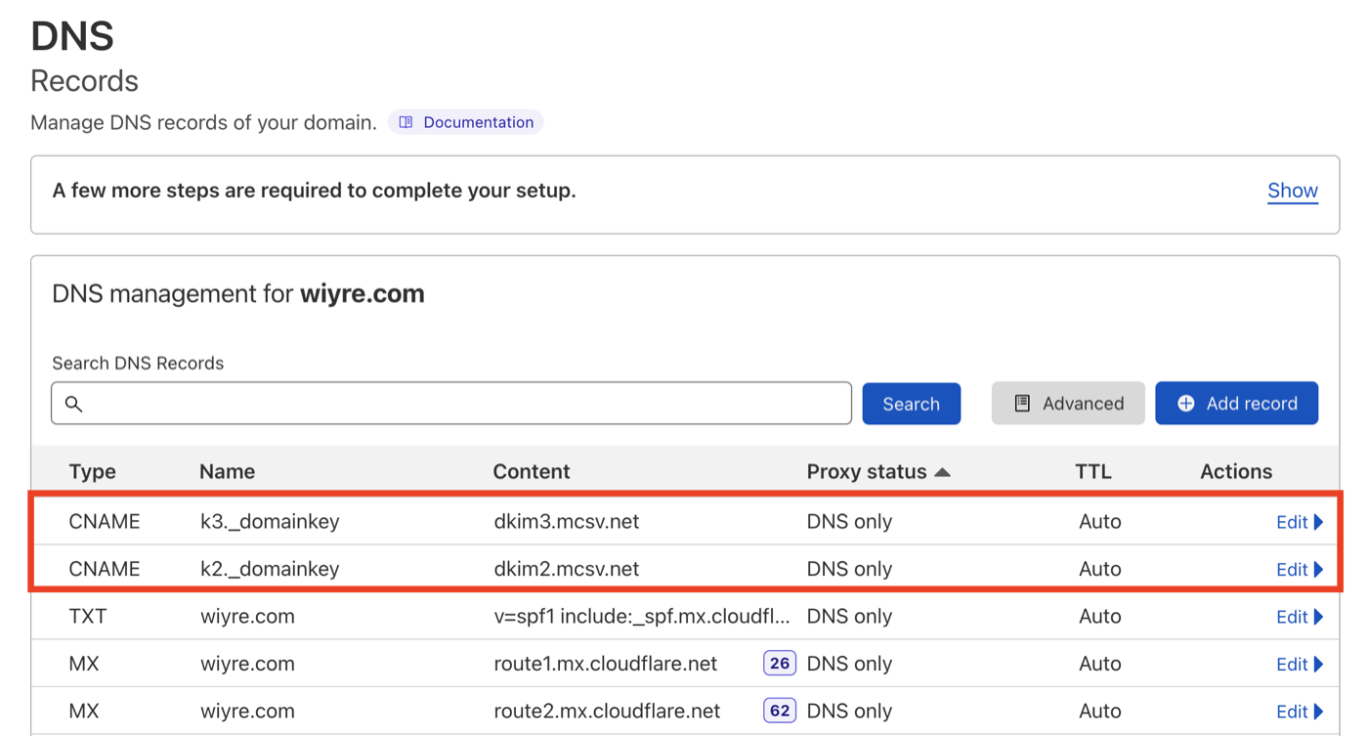
Task: Click route2.mx.cloudflare.net content text
Action: (608, 712)
